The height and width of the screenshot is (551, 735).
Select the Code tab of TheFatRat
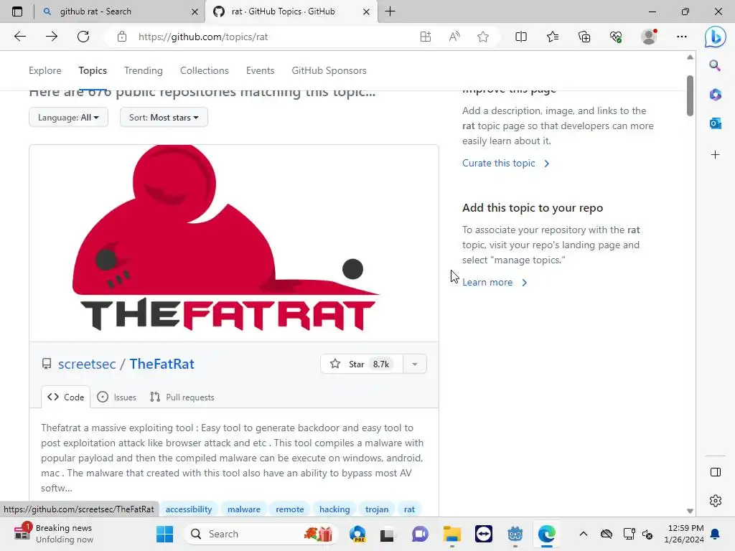pyautogui.click(x=65, y=397)
